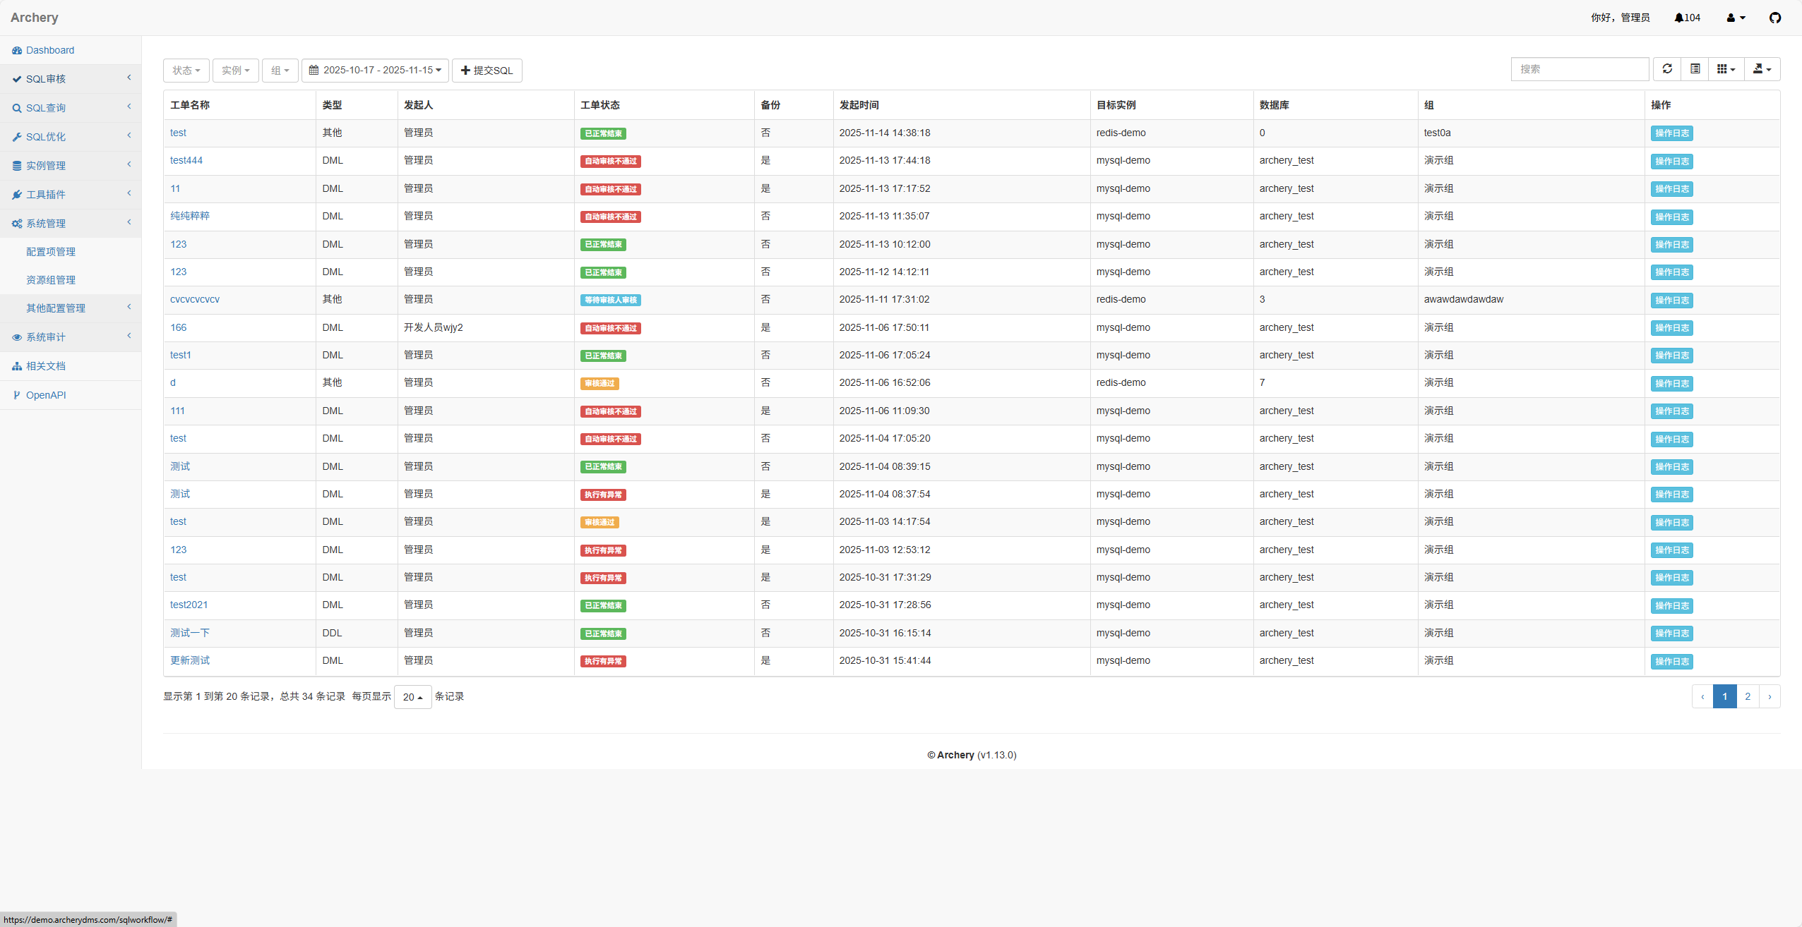Open the 实例 filter dropdown
The image size is (1802, 927).
tap(235, 71)
